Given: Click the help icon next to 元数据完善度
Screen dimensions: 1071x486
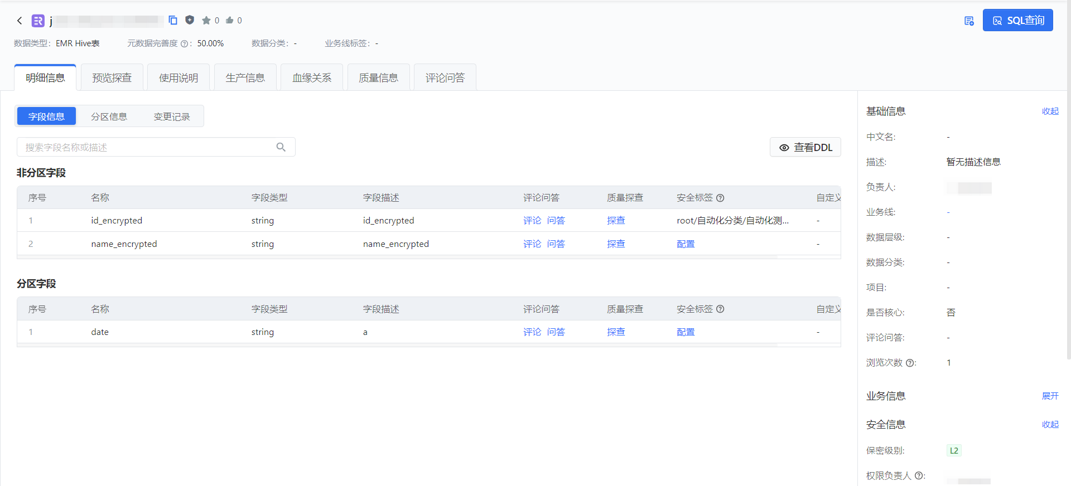Looking at the screenshot, I should 184,43.
